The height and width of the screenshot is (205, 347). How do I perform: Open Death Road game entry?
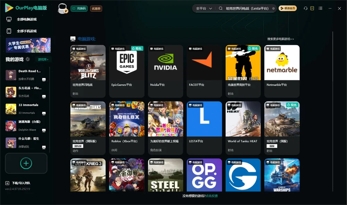(26, 75)
